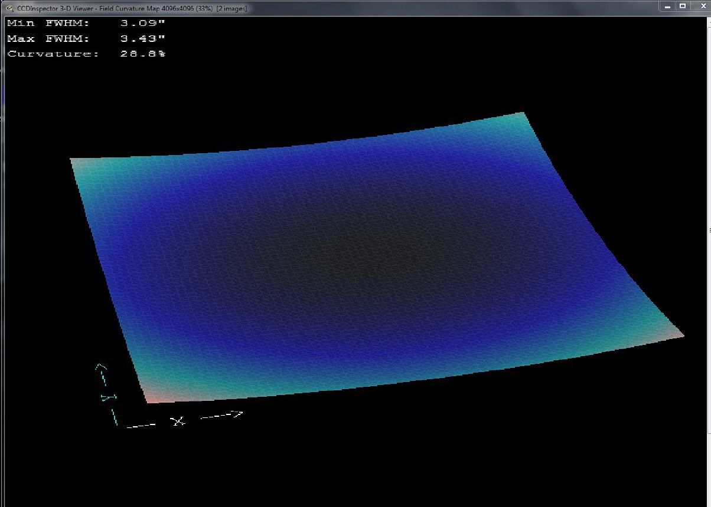Click the dark center of curvature surface
711x507 pixels.
coord(378,253)
